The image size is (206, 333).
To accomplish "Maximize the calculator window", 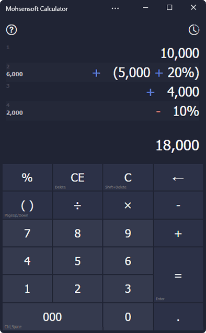I will point(169,8).
